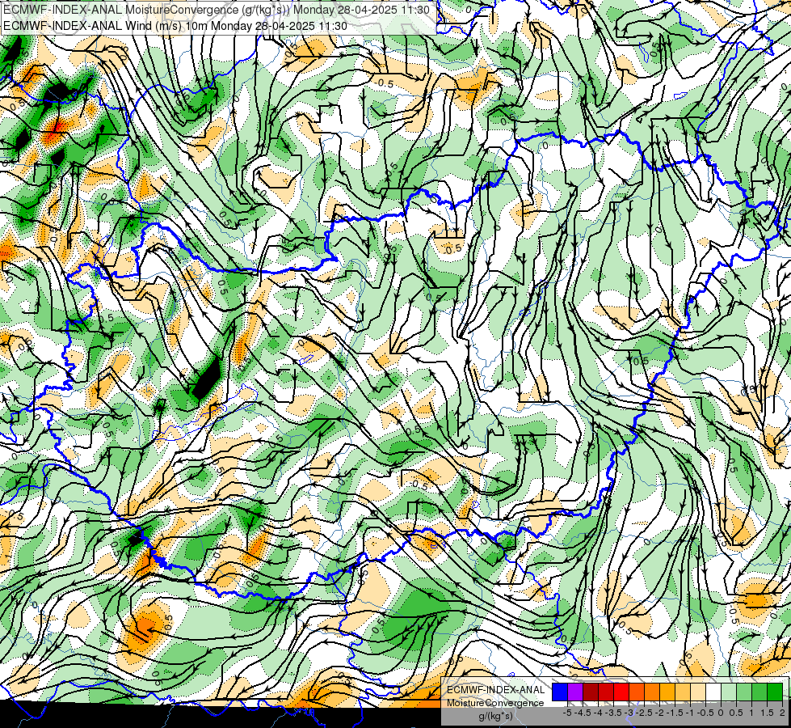Click the legend's ECMWF-INDEX-ANAL label
Image resolution: width=791 pixels, height=728 pixels.
495,690
